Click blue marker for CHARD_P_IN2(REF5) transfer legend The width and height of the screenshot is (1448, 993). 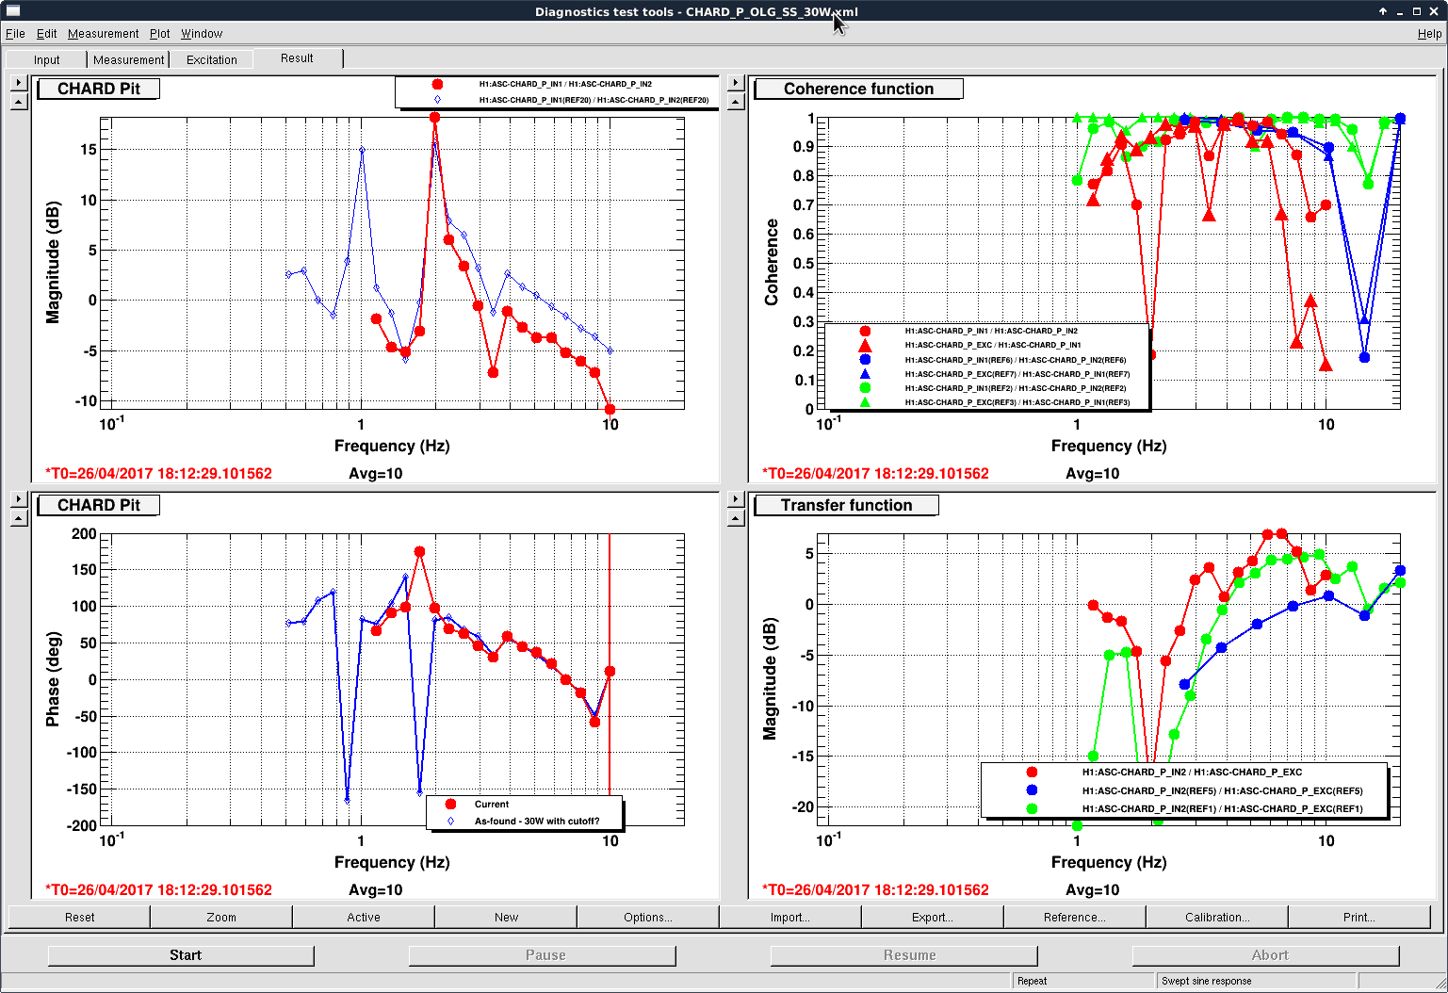[1032, 790]
